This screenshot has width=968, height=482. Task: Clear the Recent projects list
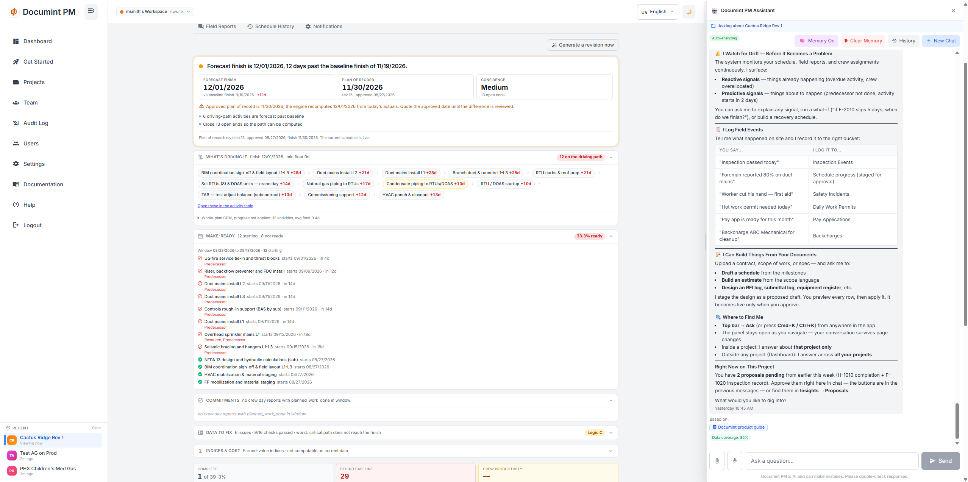click(x=96, y=428)
